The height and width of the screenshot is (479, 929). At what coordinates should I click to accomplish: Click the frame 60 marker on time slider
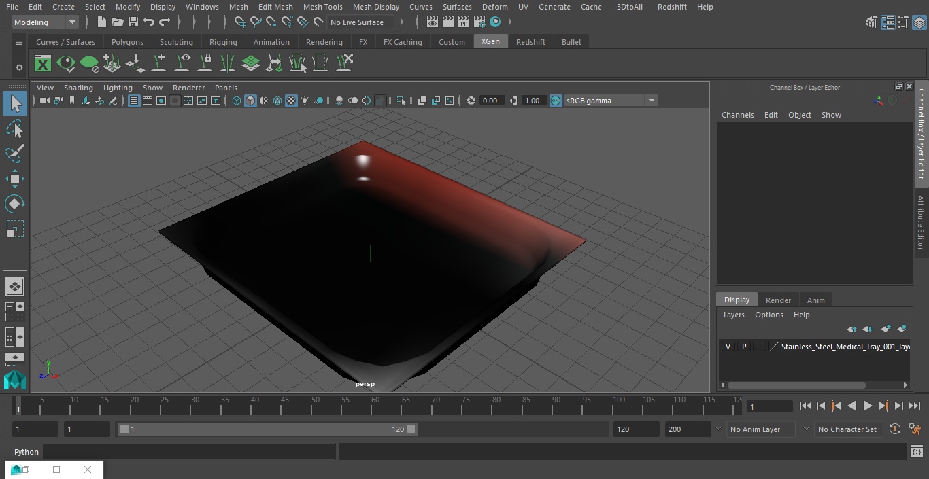pos(375,405)
